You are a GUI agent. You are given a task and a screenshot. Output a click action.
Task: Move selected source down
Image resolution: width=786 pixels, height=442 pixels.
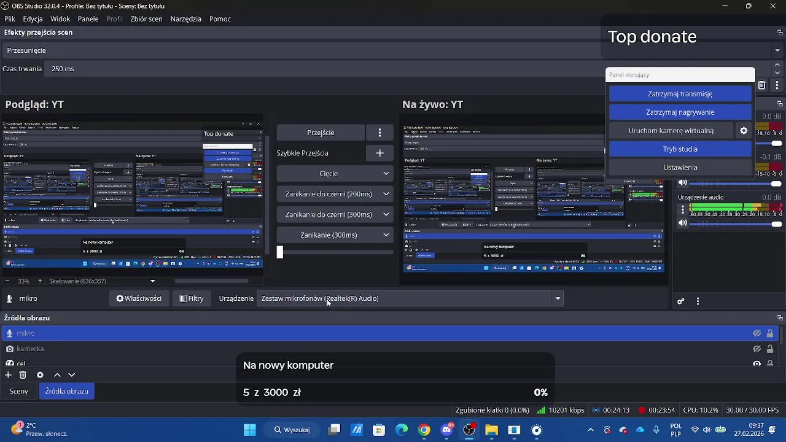(71, 375)
